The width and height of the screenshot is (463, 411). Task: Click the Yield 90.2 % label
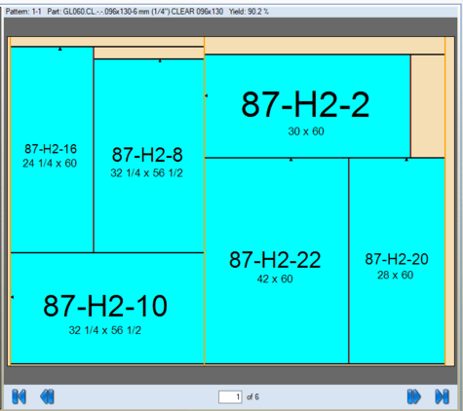click(x=249, y=12)
